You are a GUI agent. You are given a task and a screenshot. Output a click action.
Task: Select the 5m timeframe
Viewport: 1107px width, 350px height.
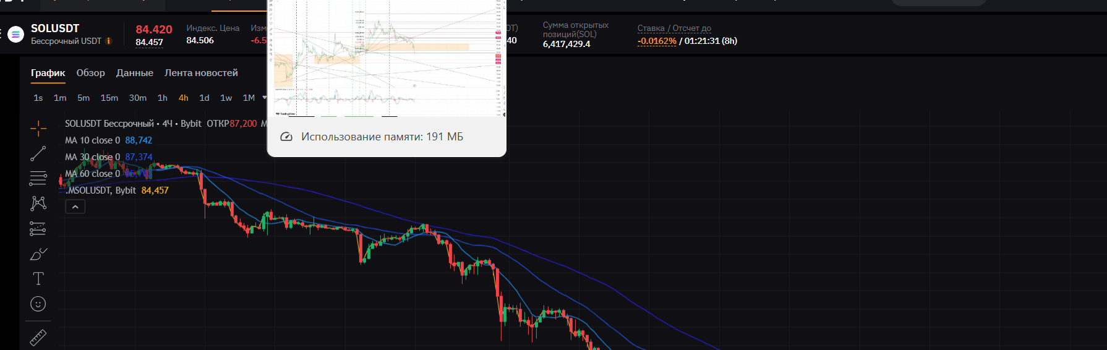click(83, 98)
